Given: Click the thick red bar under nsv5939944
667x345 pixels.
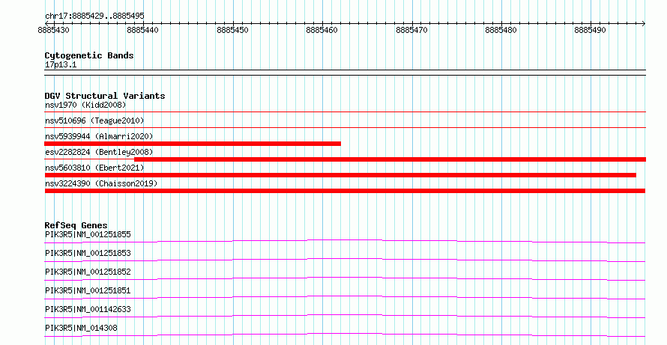Looking at the screenshot, I should point(193,144).
